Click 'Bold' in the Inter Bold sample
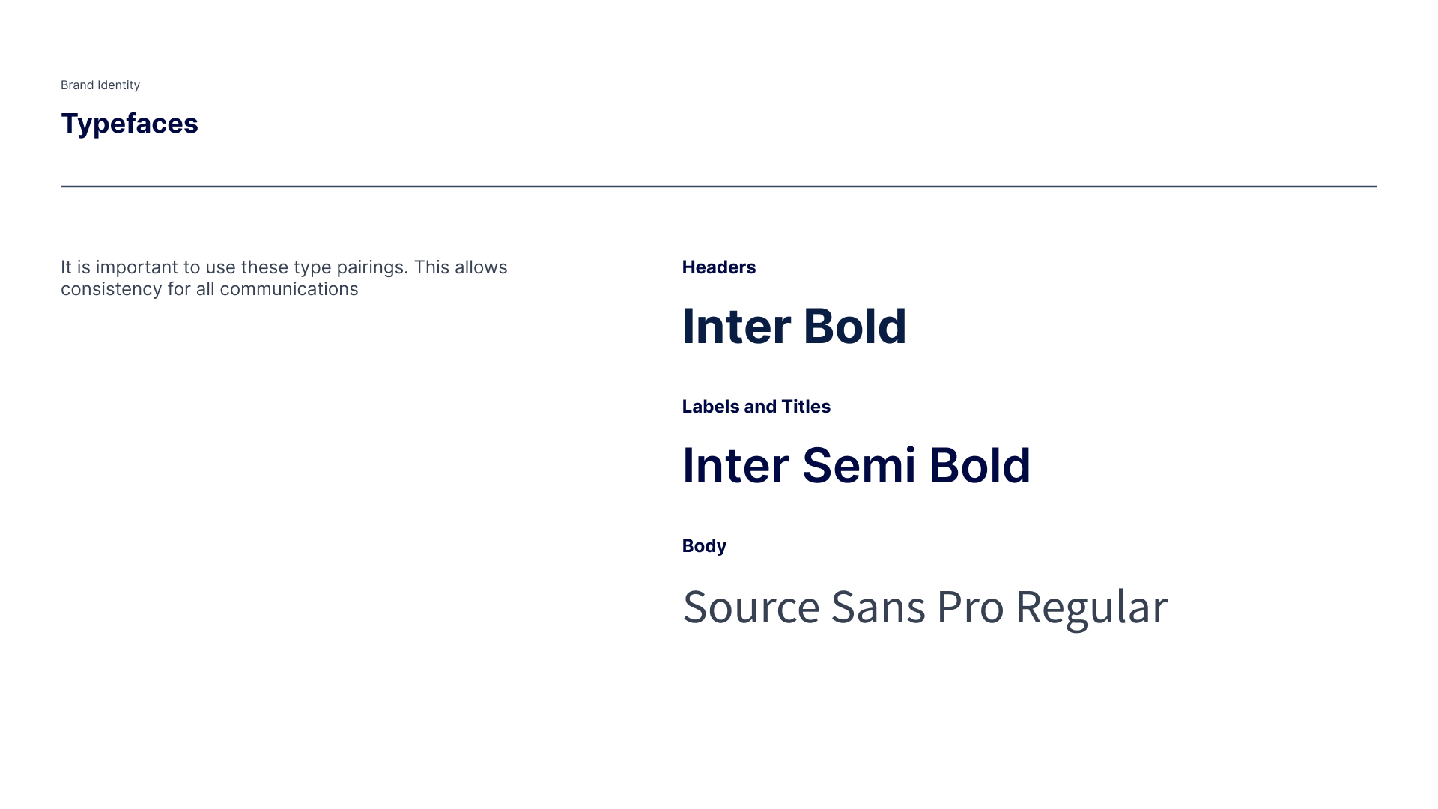This screenshot has height=809, width=1438. (855, 327)
